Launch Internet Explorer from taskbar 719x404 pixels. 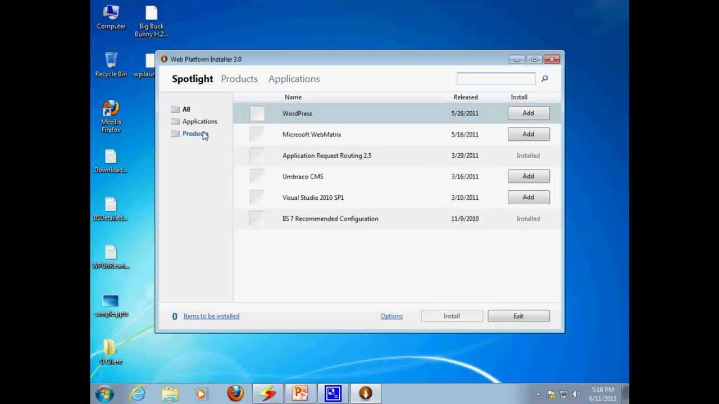click(138, 393)
